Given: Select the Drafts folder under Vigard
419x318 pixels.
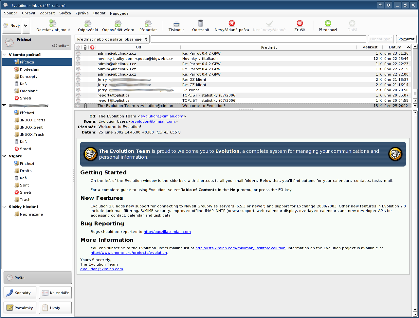Looking at the screenshot, I should (x=26, y=171).
